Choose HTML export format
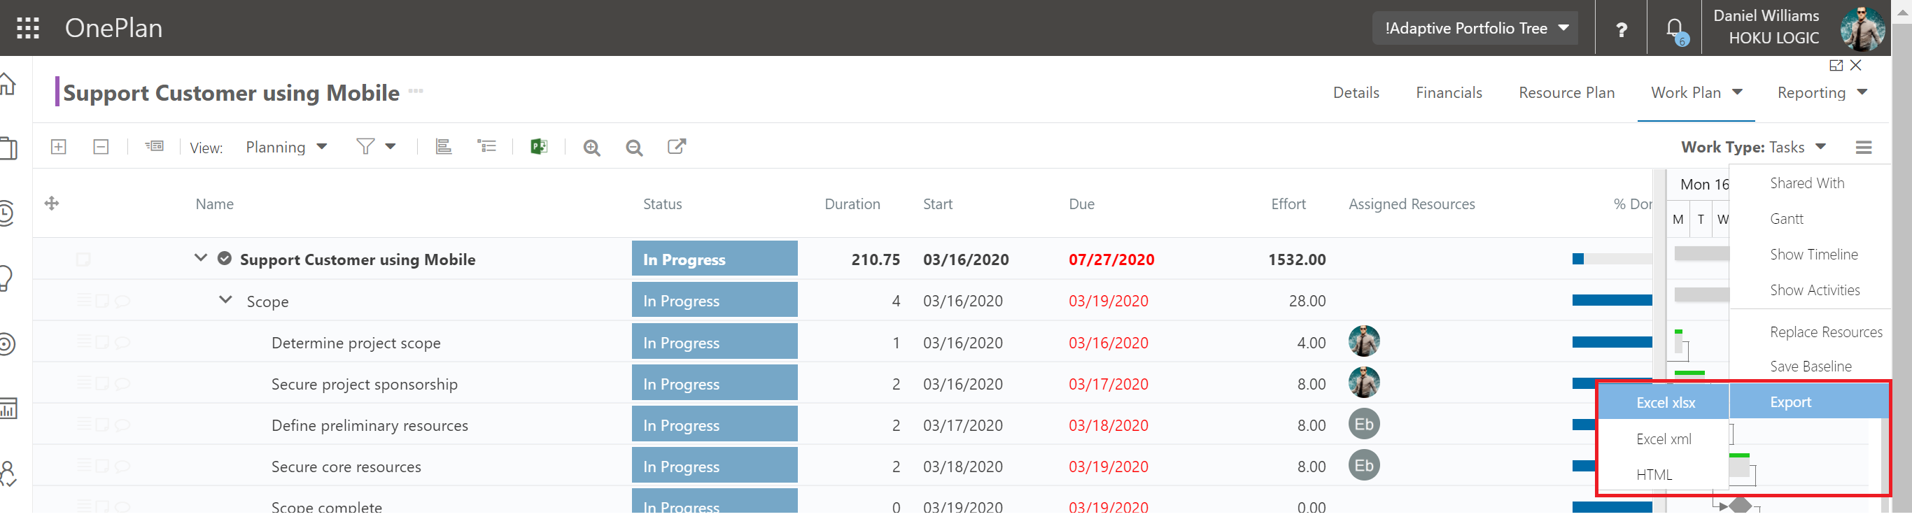 [1654, 474]
